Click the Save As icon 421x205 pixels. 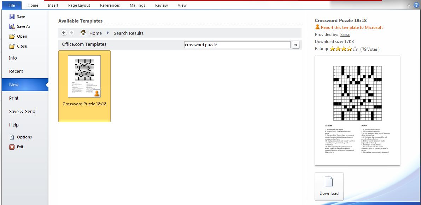click(x=12, y=26)
